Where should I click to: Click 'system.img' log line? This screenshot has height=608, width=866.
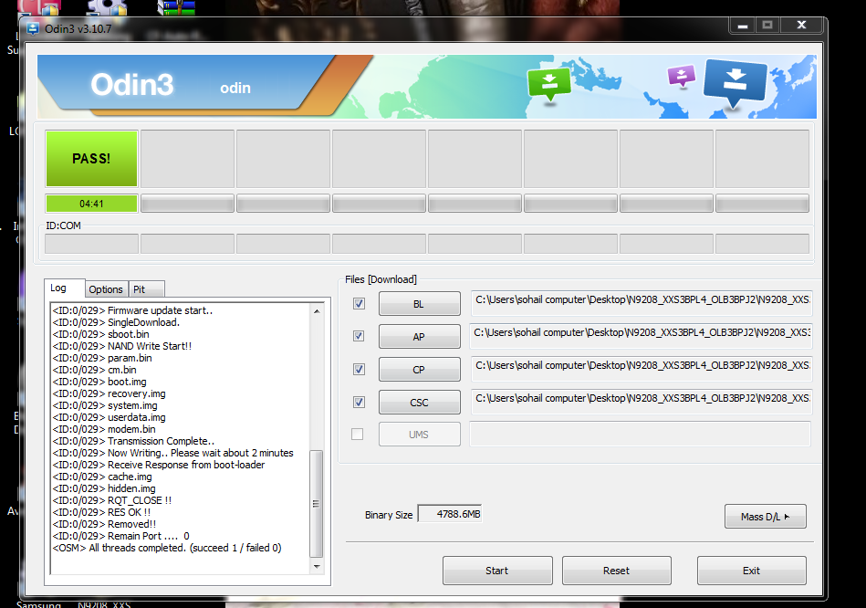coord(105,405)
